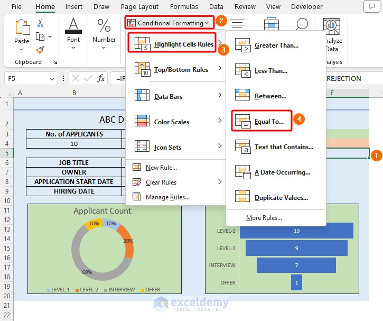Click the Applicant Count chart title
The height and width of the screenshot is (321, 383).
pos(102,211)
